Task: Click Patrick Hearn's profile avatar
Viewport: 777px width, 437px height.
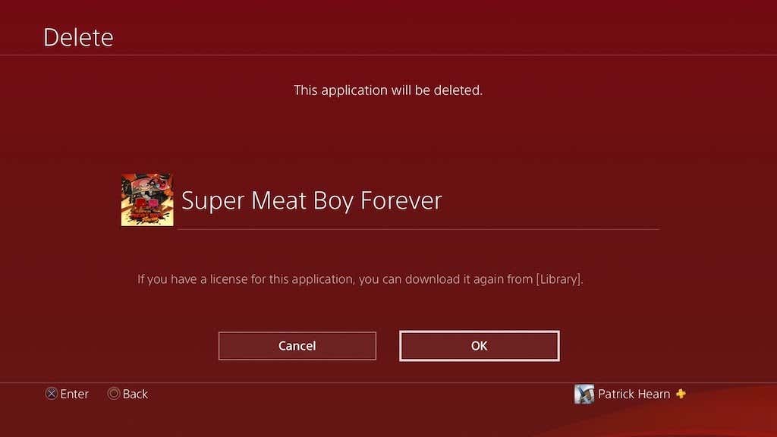Action: pyautogui.click(x=584, y=394)
